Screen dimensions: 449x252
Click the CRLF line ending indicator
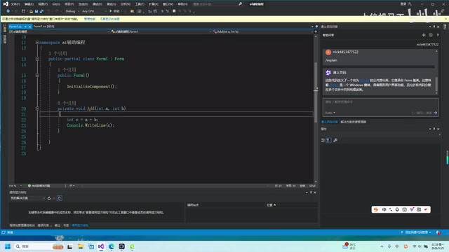[311, 185]
